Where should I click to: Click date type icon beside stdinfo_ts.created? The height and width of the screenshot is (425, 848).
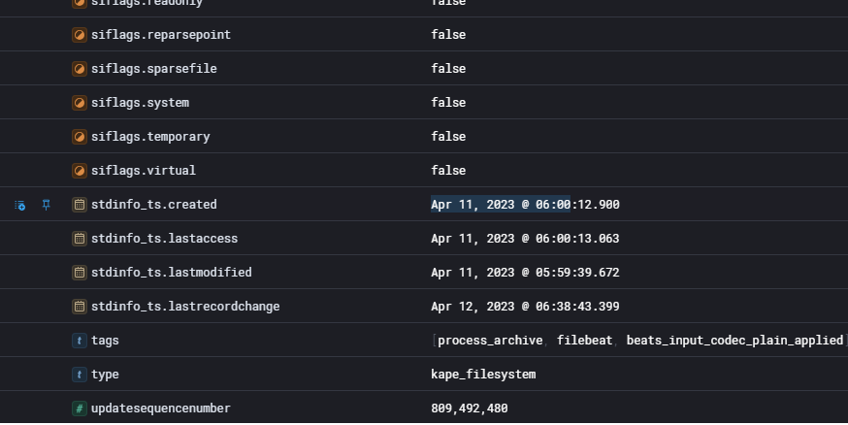tap(80, 205)
